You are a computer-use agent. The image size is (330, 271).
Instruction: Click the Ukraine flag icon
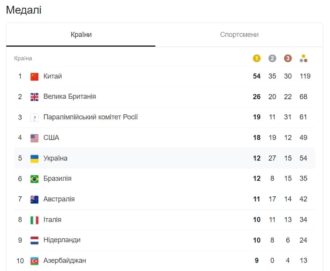[35, 158]
